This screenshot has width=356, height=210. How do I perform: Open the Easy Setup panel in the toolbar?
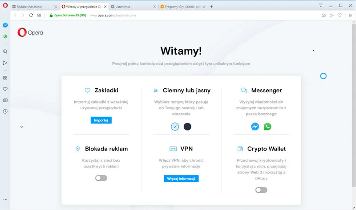pos(350,15)
